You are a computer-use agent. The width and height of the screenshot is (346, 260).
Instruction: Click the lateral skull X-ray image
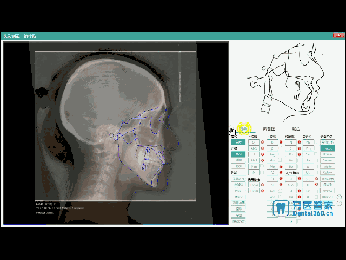(116, 133)
